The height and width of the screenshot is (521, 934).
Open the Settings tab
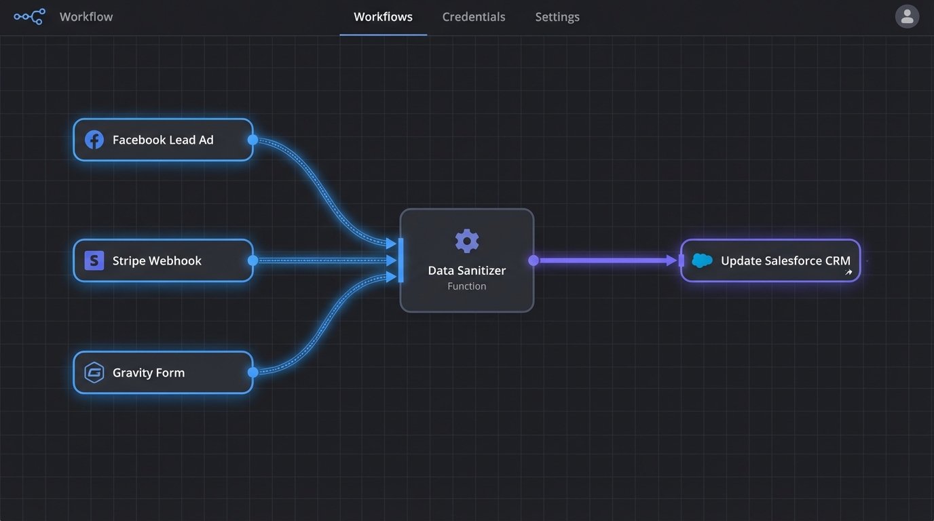coord(557,16)
